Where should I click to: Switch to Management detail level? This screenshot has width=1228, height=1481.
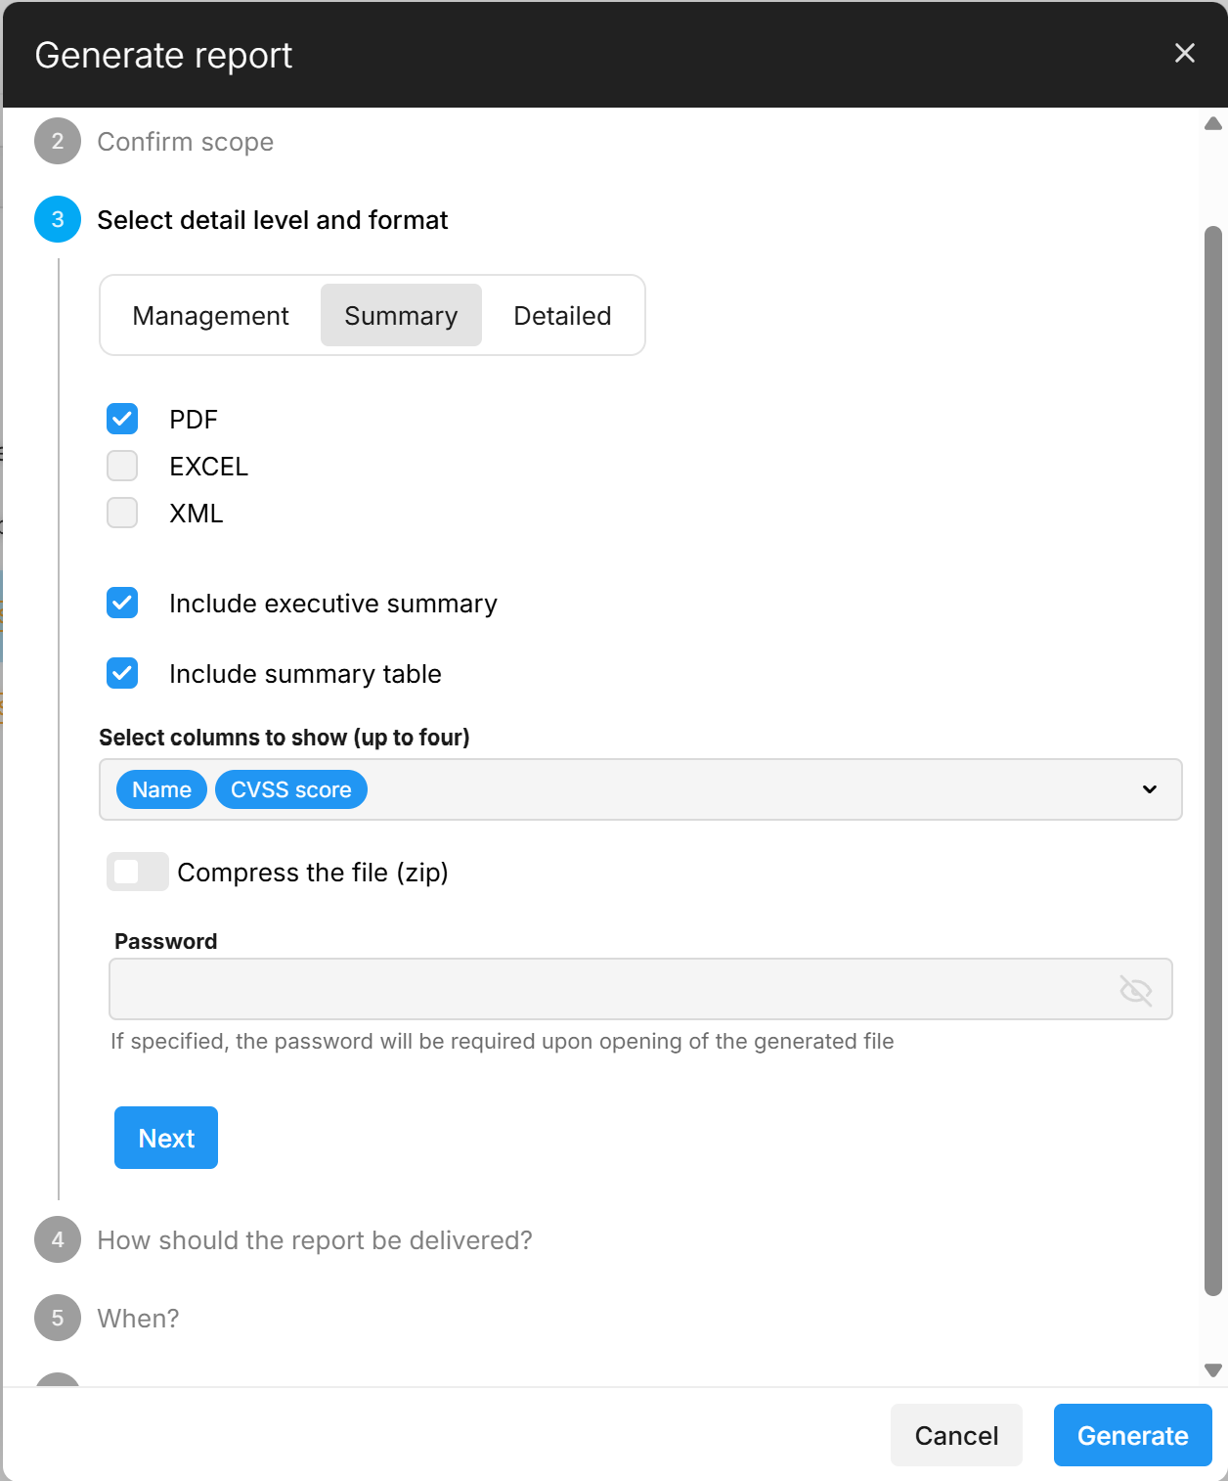click(210, 316)
